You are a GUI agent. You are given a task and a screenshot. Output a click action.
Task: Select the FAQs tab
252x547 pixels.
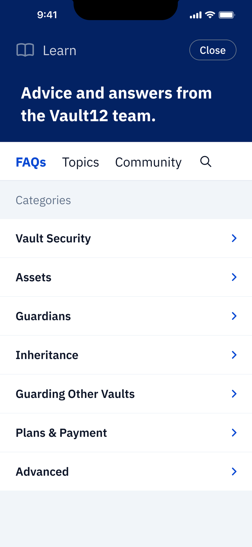tap(31, 162)
